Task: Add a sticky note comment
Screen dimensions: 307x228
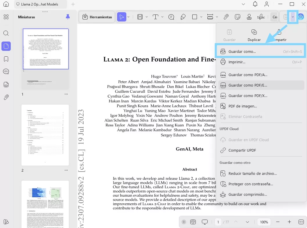Action: coord(171,17)
